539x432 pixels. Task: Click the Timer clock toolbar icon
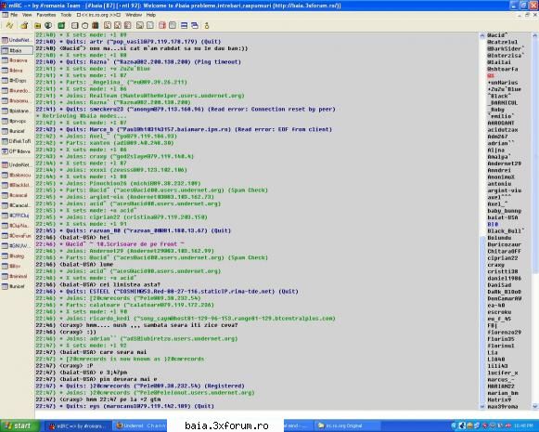(x=85, y=25)
